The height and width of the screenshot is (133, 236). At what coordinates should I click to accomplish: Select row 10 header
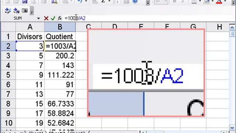click(8, 123)
